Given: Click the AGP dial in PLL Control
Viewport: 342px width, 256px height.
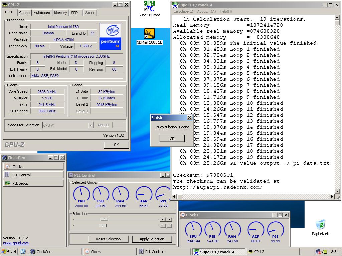Looking at the screenshot, I should [x=144, y=193].
